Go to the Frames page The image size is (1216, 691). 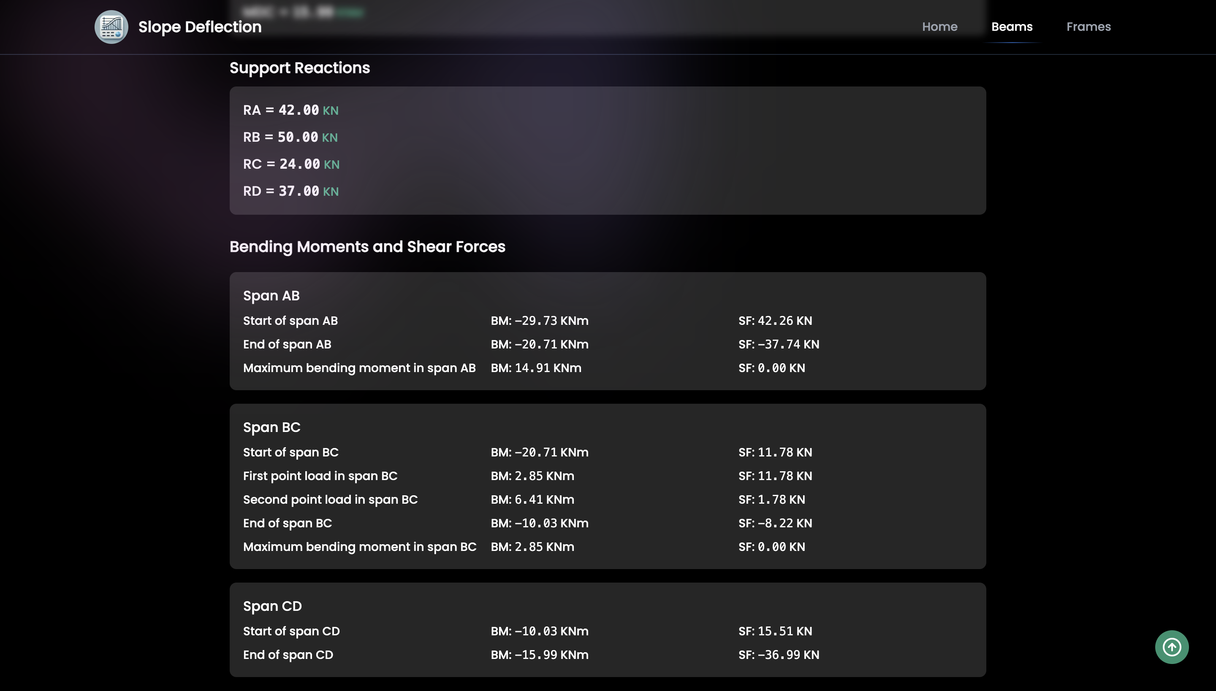tap(1088, 27)
